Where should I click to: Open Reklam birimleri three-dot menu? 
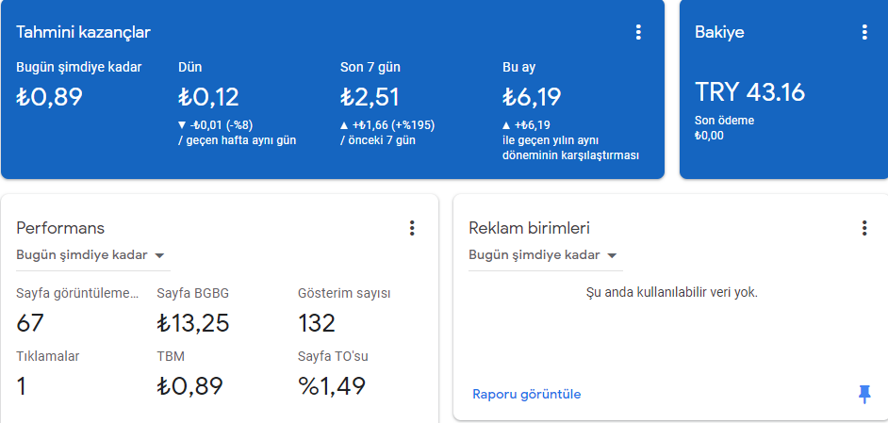864,228
